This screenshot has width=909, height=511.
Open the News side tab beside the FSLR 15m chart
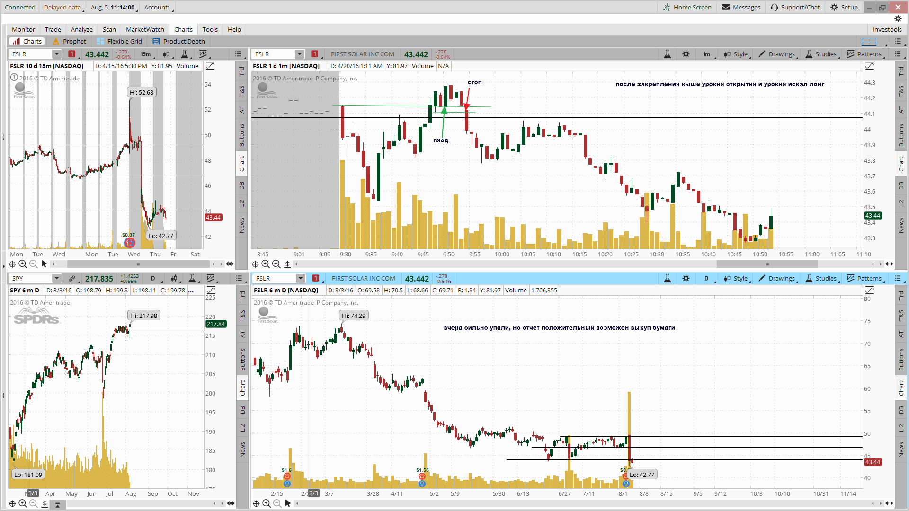click(x=241, y=225)
